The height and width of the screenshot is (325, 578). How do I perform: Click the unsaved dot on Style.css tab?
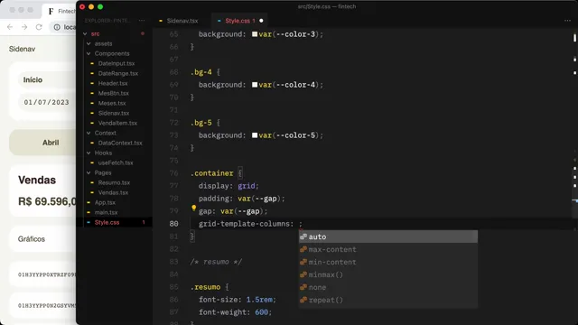261,21
